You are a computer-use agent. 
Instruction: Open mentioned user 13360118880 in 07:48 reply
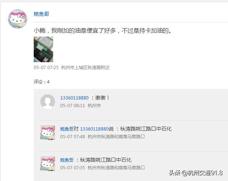coord(94,129)
